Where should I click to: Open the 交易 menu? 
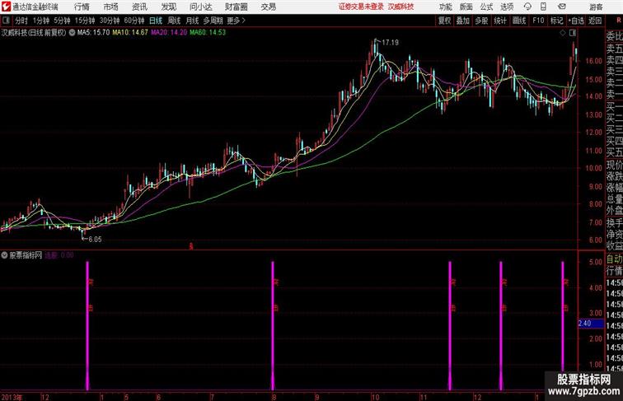269,7
